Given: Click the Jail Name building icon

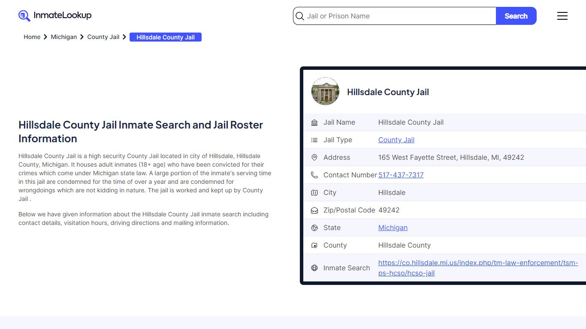Looking at the screenshot, I should click(x=314, y=123).
